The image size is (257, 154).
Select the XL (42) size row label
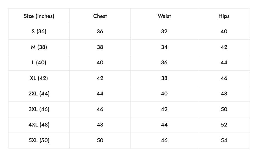pos(39,78)
